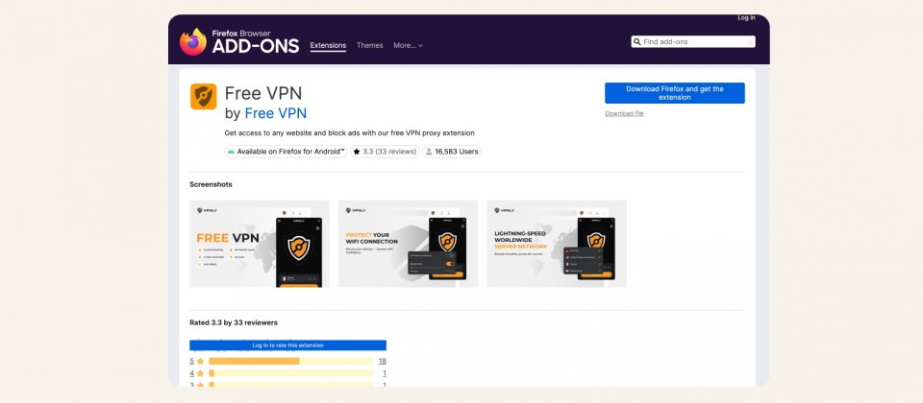Switch to the Themes tab
This screenshot has width=923, height=403.
(369, 45)
